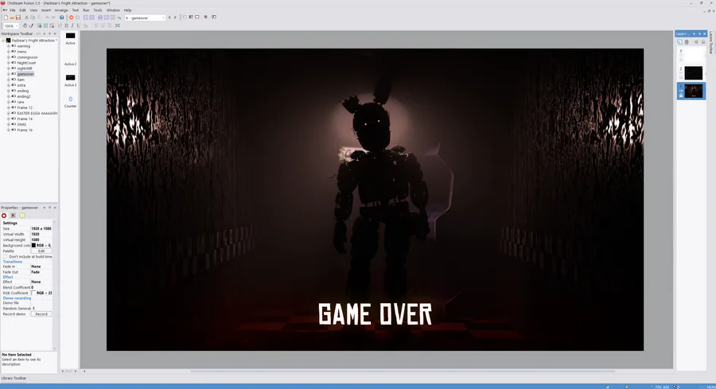Open the Arrange menu
716x389 pixels.
(x=61, y=10)
